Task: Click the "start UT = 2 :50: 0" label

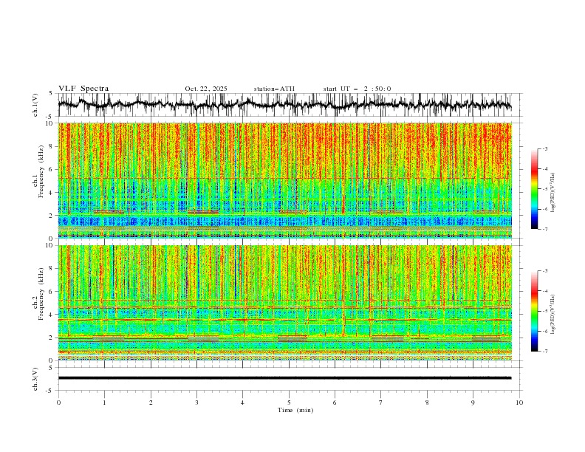Action: (x=357, y=89)
